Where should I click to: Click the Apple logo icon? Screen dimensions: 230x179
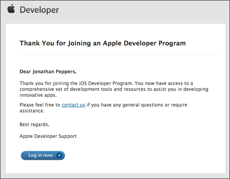pyautogui.click(x=11, y=9)
